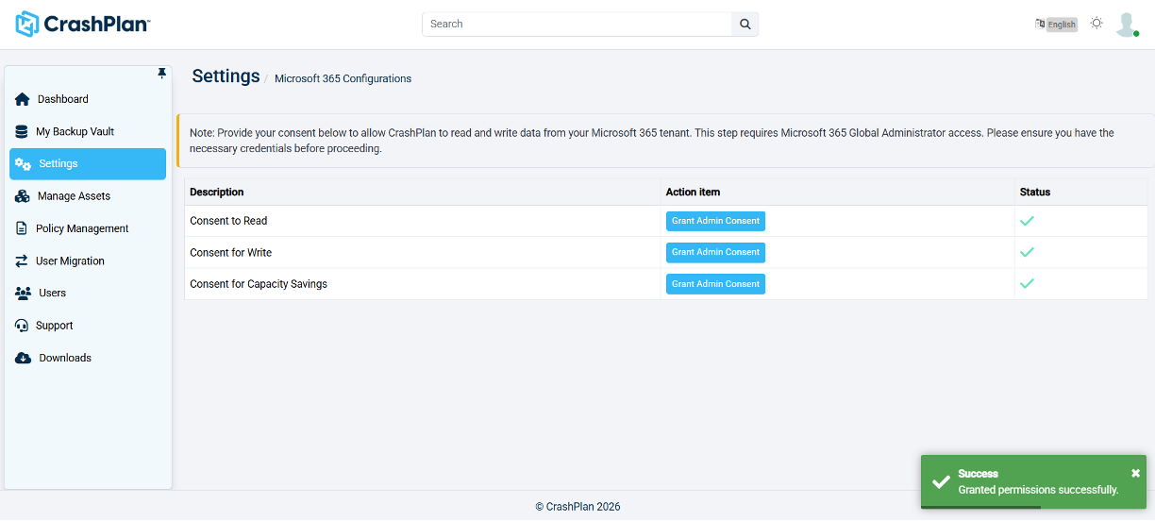Image resolution: width=1155 pixels, height=521 pixels.
Task: Go to Downloads in sidebar
Action: [x=88, y=358]
